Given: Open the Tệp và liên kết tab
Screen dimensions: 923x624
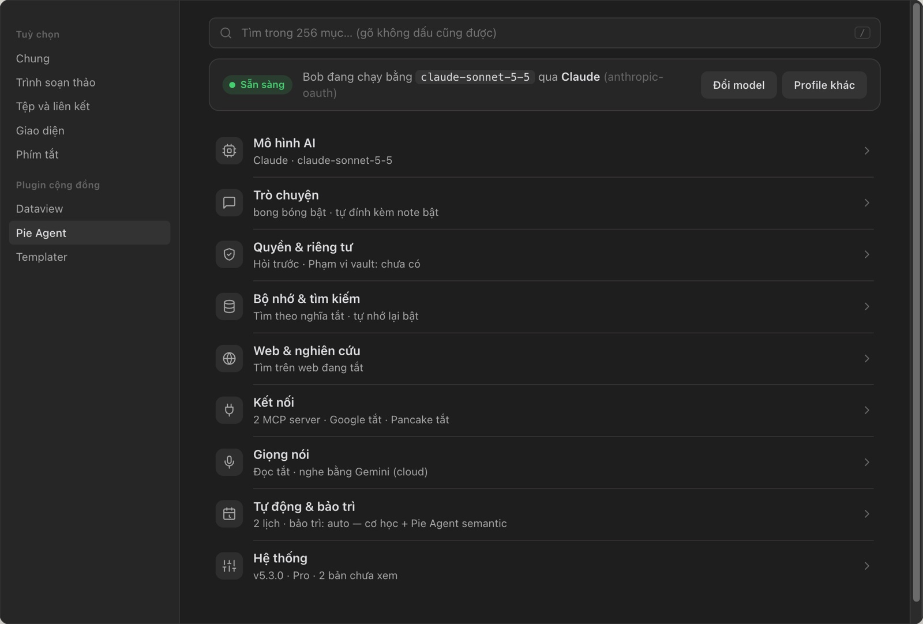Looking at the screenshot, I should tap(89, 106).
